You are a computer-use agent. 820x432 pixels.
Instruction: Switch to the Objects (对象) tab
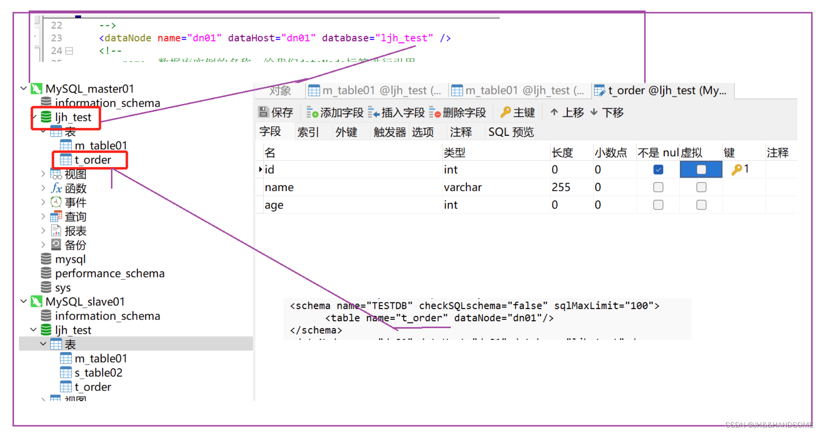[280, 90]
